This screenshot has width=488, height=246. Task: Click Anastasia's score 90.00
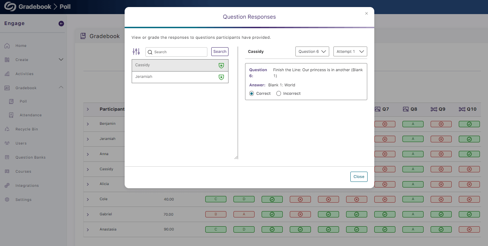point(169,229)
